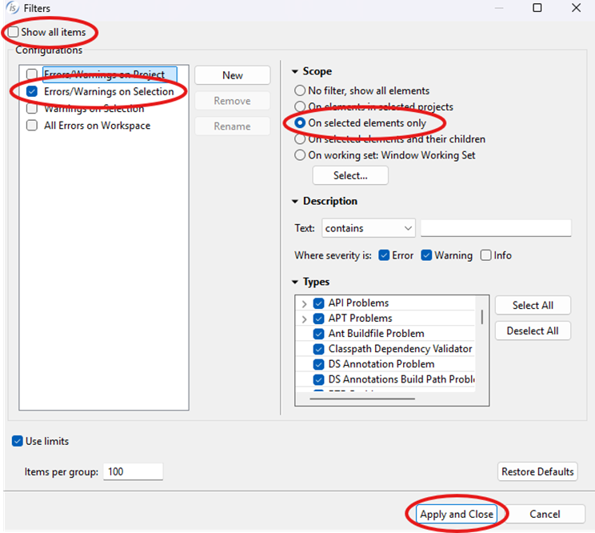595x533 pixels.
Task: Click the Types list vertical scrollbar
Action: [481, 315]
